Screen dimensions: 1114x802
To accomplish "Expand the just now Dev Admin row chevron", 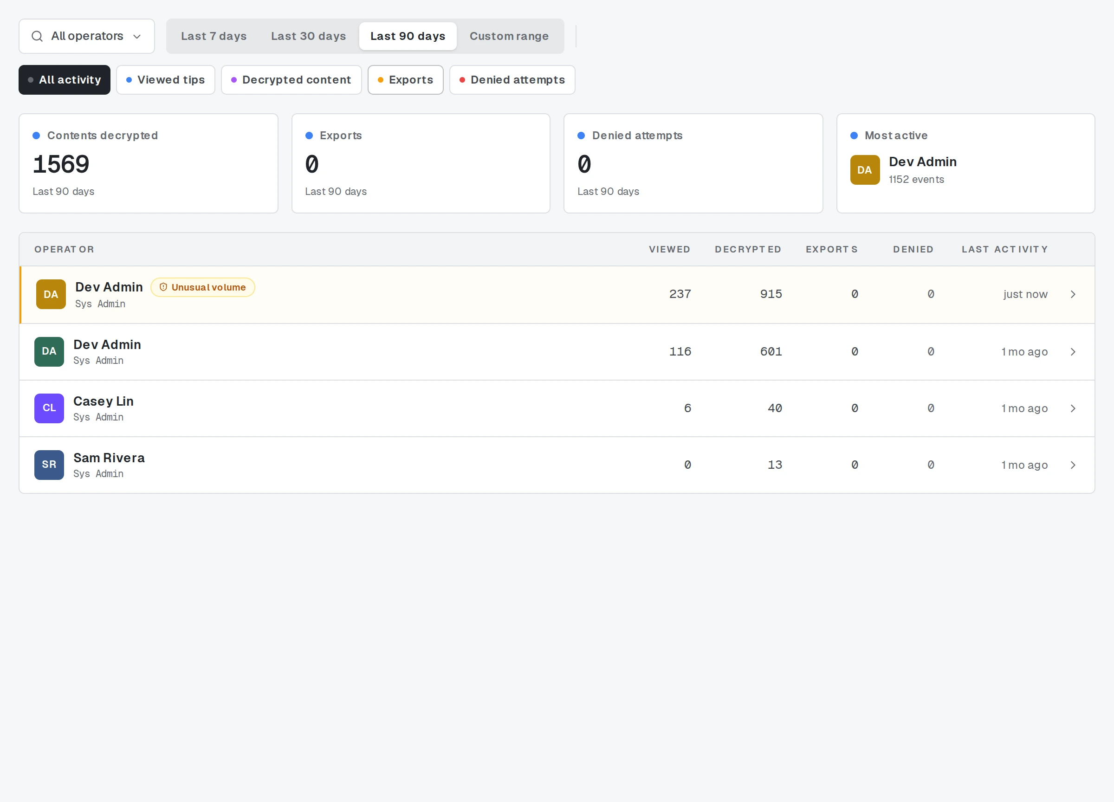I will [x=1073, y=294].
